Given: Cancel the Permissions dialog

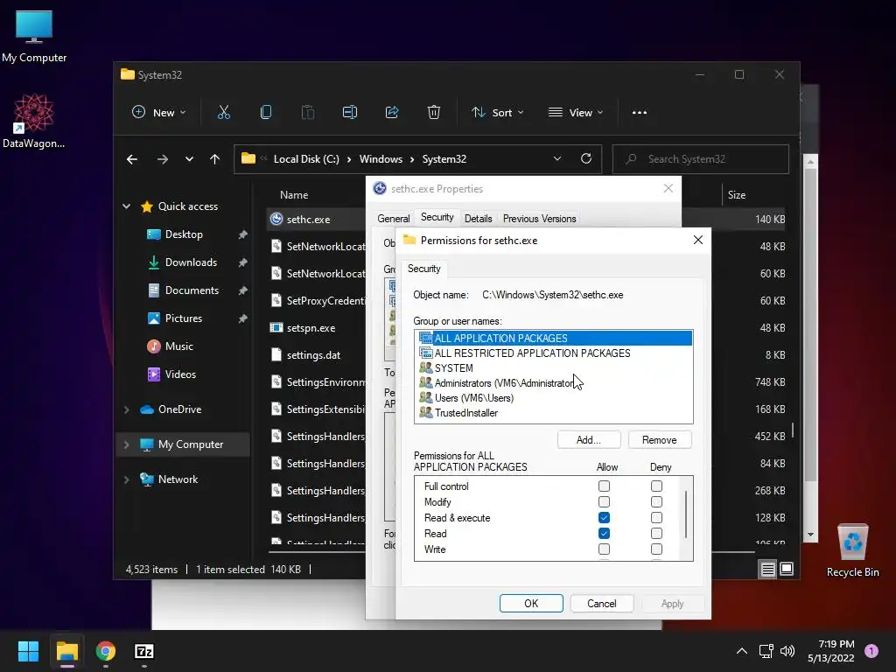Looking at the screenshot, I should pyautogui.click(x=602, y=604).
